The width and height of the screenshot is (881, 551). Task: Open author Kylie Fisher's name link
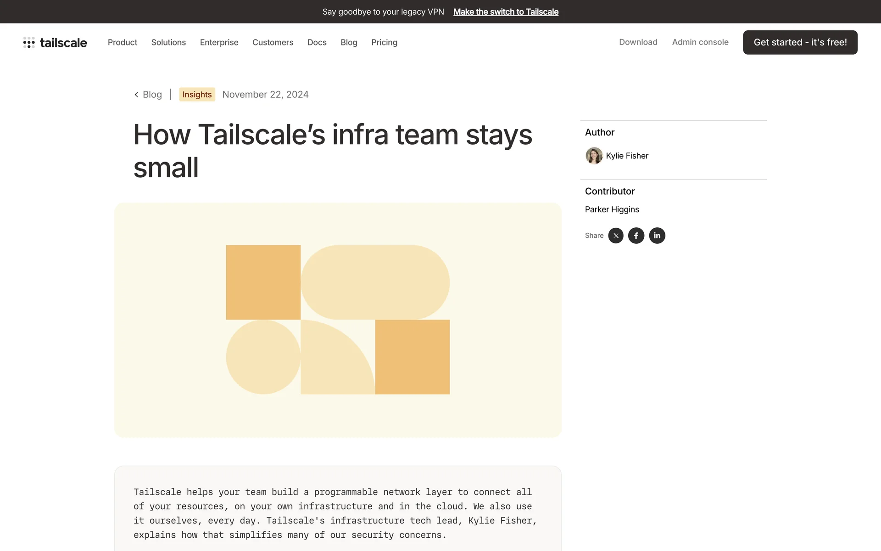pos(627,156)
